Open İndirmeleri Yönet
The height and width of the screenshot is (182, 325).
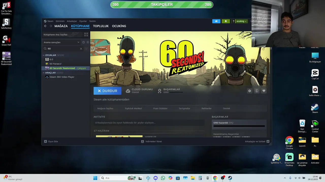click(x=151, y=142)
